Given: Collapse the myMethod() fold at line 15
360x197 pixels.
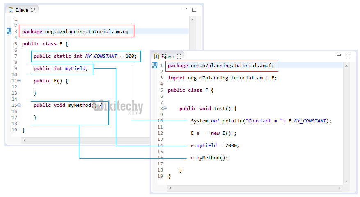Looking at the screenshot, I should [19, 105].
